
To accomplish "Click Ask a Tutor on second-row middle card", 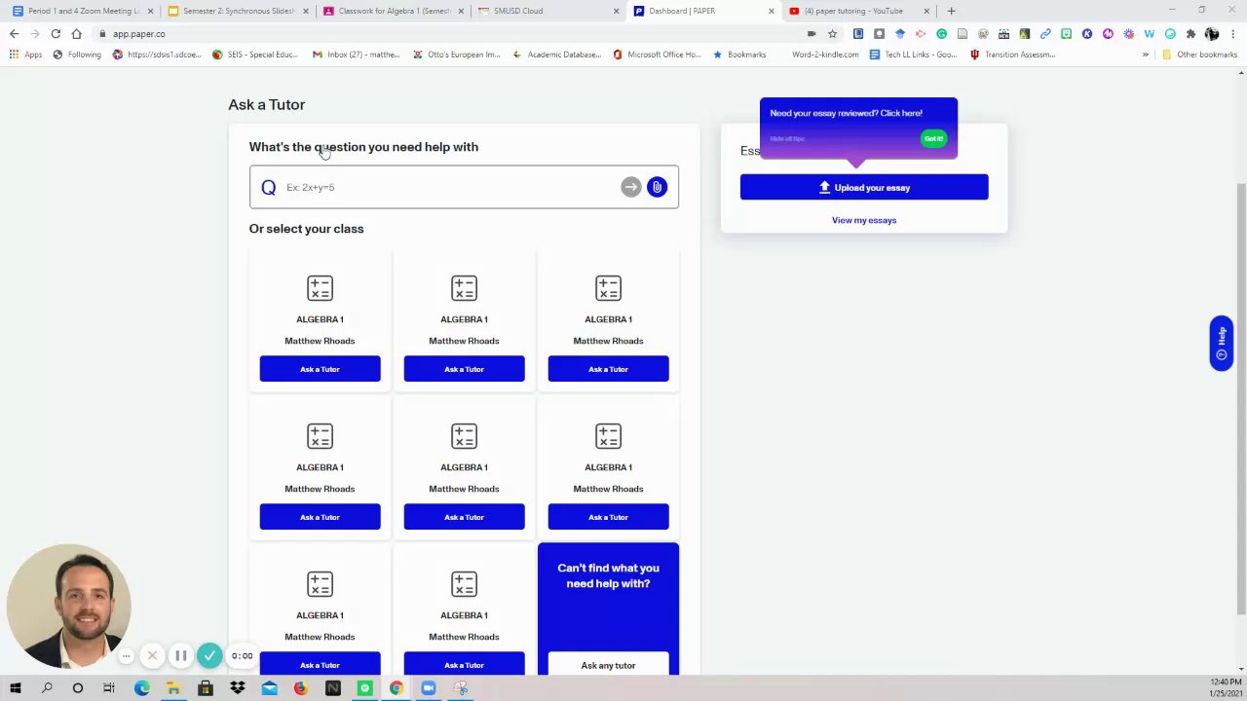I will point(464,517).
